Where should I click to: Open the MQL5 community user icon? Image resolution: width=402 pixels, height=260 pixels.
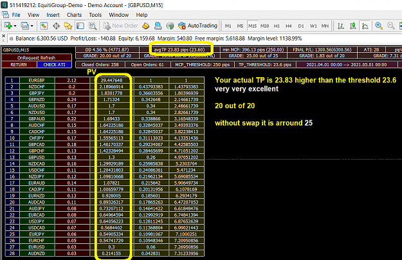tap(158, 26)
